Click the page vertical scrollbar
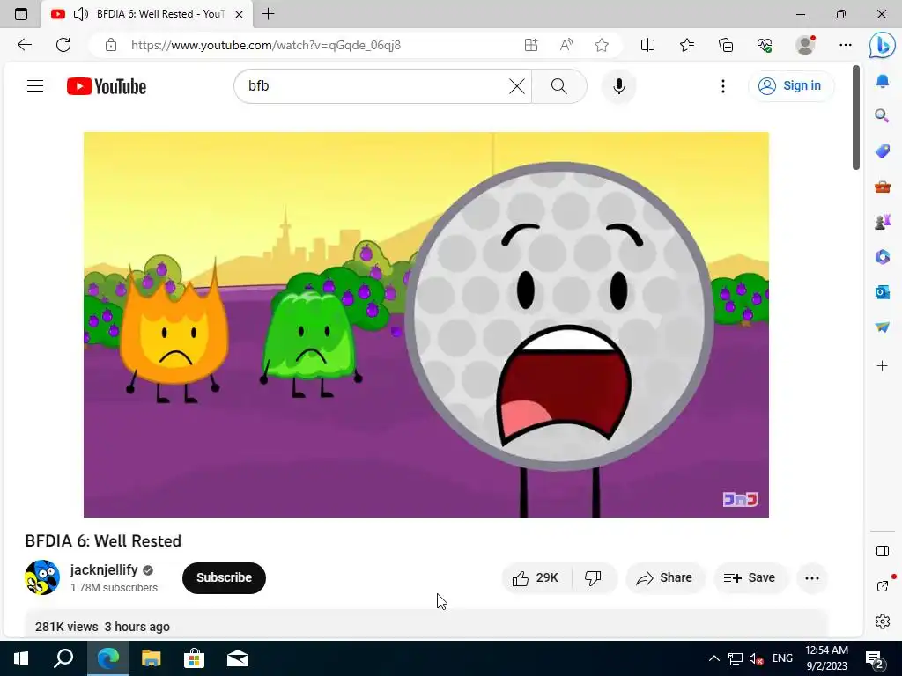Image resolution: width=902 pixels, height=676 pixels. point(856,118)
